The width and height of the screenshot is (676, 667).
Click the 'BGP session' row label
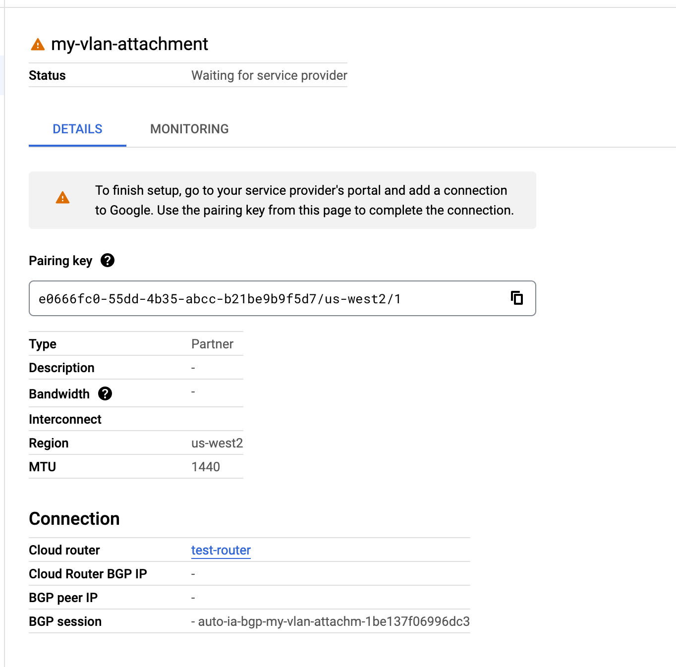click(65, 621)
